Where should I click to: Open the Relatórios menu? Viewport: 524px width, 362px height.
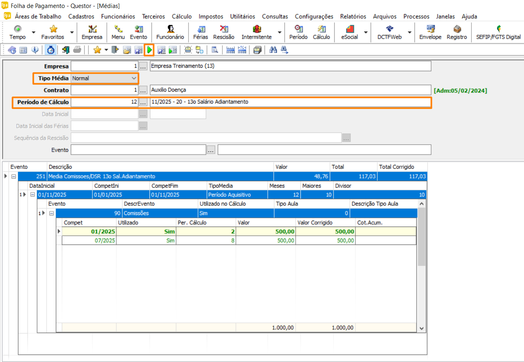pyautogui.click(x=353, y=16)
